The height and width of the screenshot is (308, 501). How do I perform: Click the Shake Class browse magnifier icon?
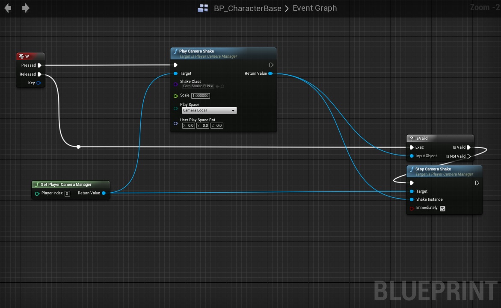[222, 86]
